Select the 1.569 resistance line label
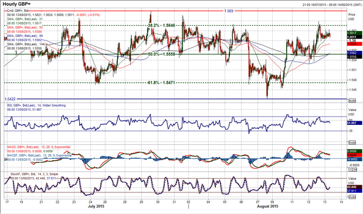 click(229, 11)
